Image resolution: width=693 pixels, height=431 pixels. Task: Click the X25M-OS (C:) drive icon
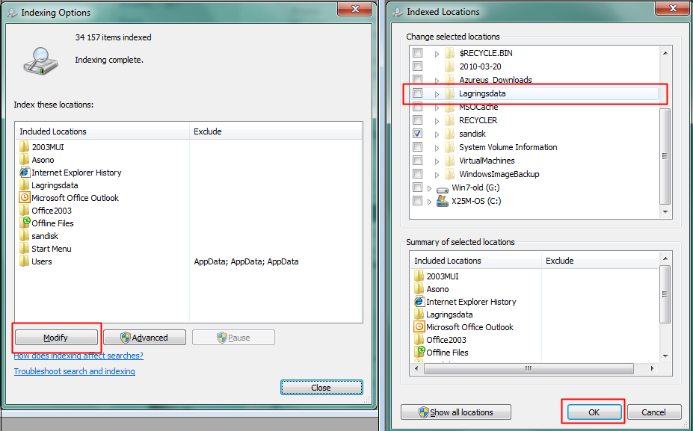pyautogui.click(x=443, y=201)
